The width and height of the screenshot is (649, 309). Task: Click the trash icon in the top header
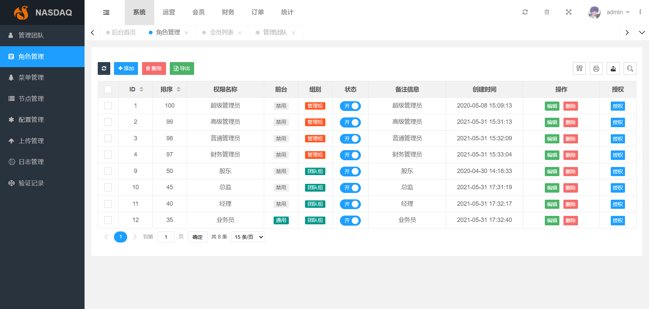[x=547, y=12]
